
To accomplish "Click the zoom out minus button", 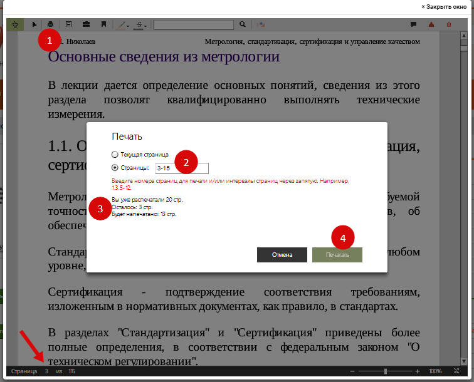I will [x=352, y=371].
